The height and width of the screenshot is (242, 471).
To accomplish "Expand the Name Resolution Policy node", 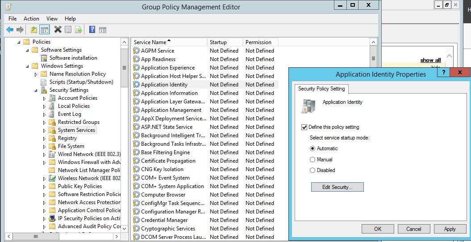I will click(36, 74).
